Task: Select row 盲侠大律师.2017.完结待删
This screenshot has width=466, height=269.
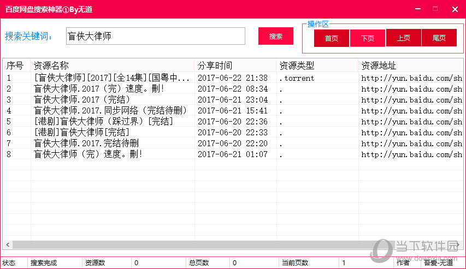Action: 233,144
